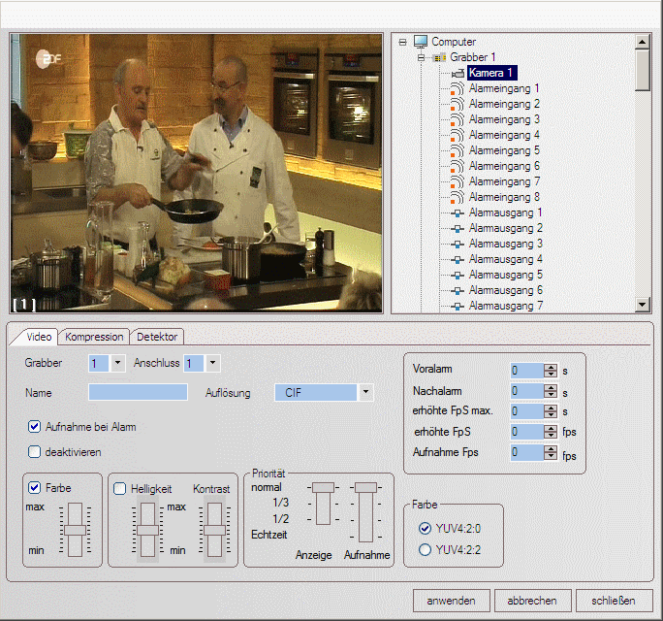Viewport: 663px width, 621px height.
Task: Click the Alarmeingang 5 sensor icon
Action: pos(457,151)
